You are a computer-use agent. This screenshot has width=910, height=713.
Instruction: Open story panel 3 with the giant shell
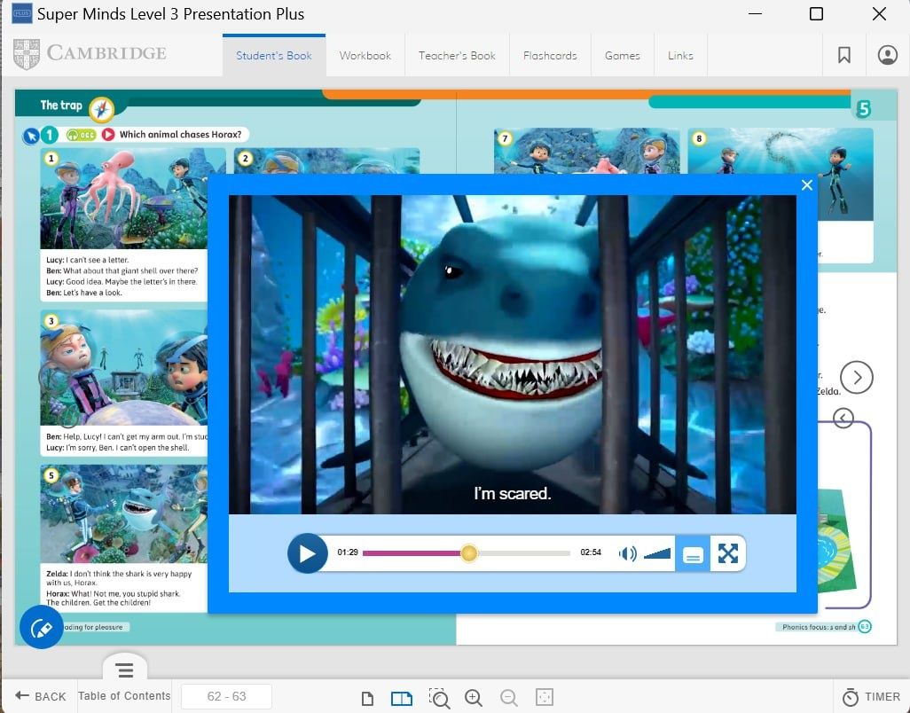tap(124, 368)
